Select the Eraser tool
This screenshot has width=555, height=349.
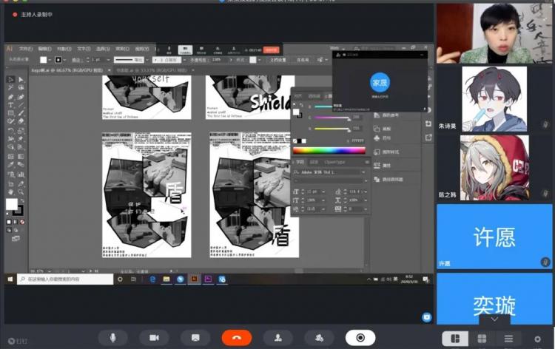(21, 122)
